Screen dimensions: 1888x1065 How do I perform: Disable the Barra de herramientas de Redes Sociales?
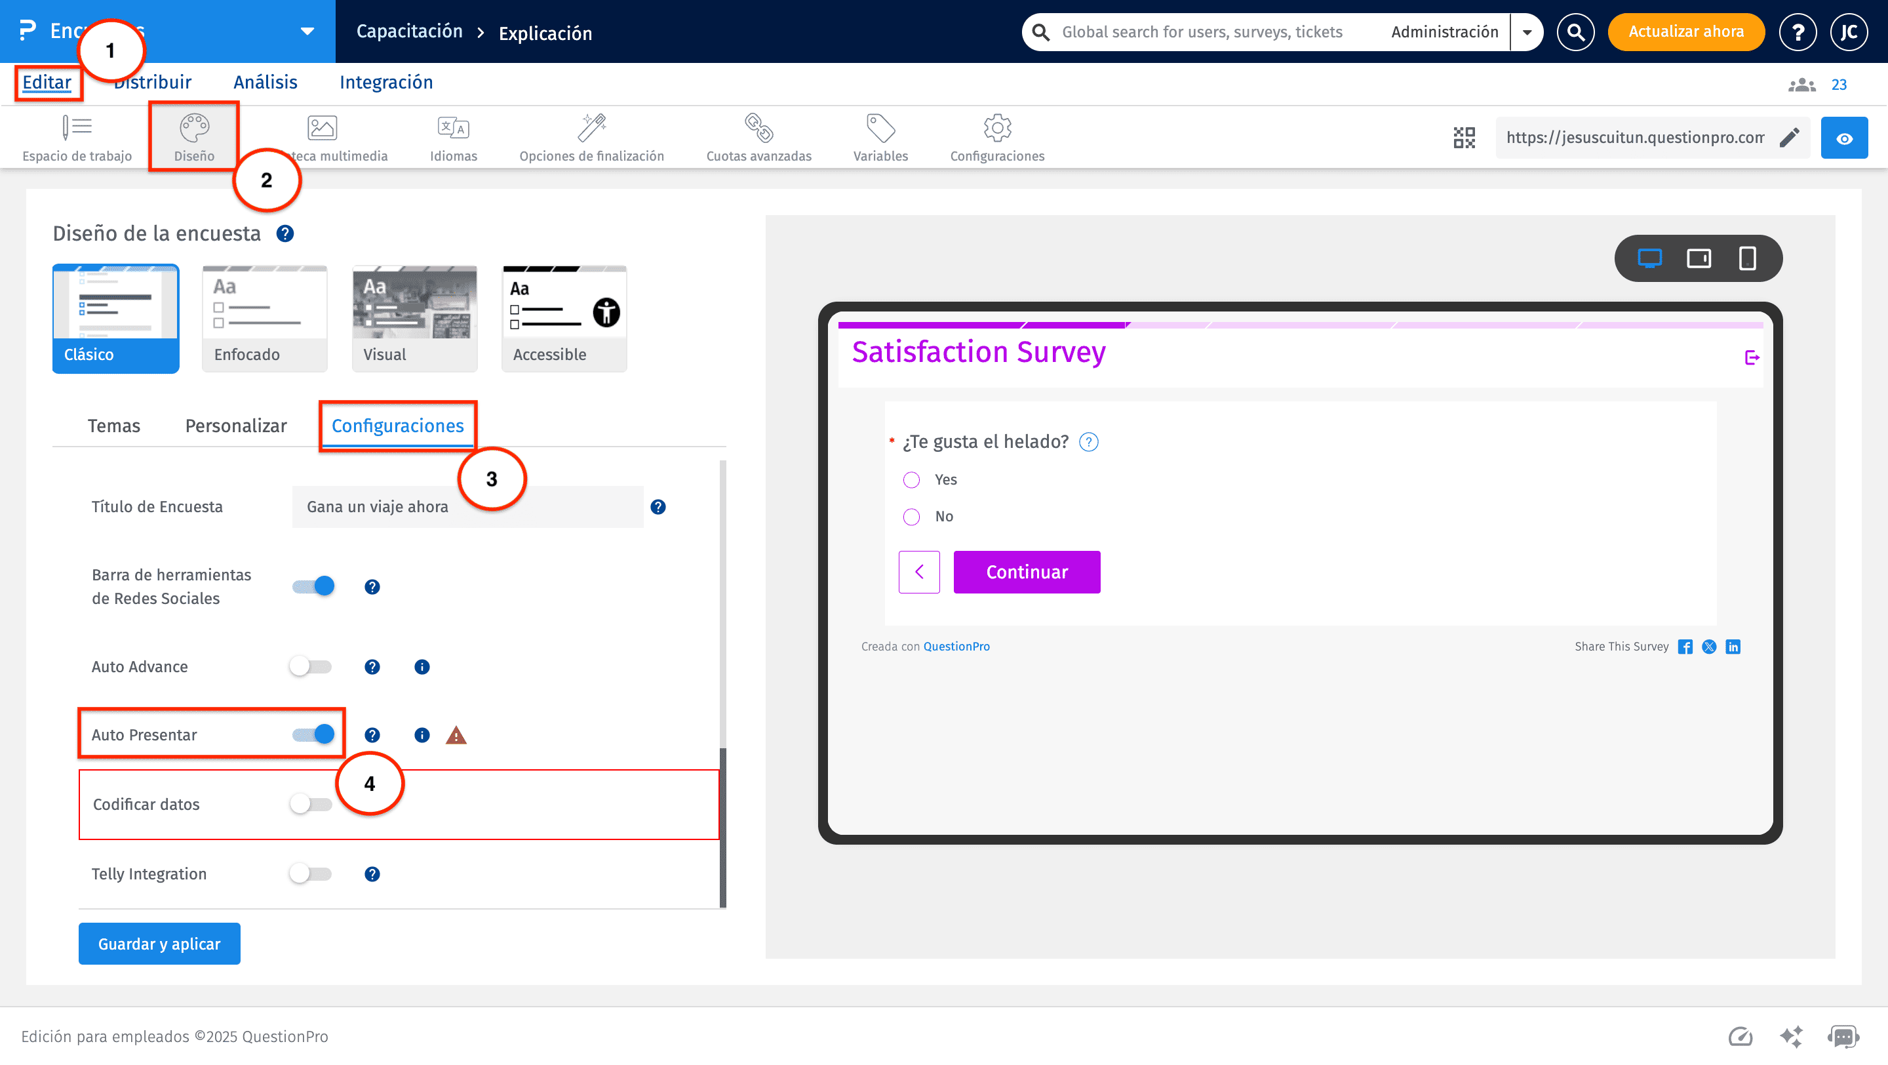click(x=313, y=586)
